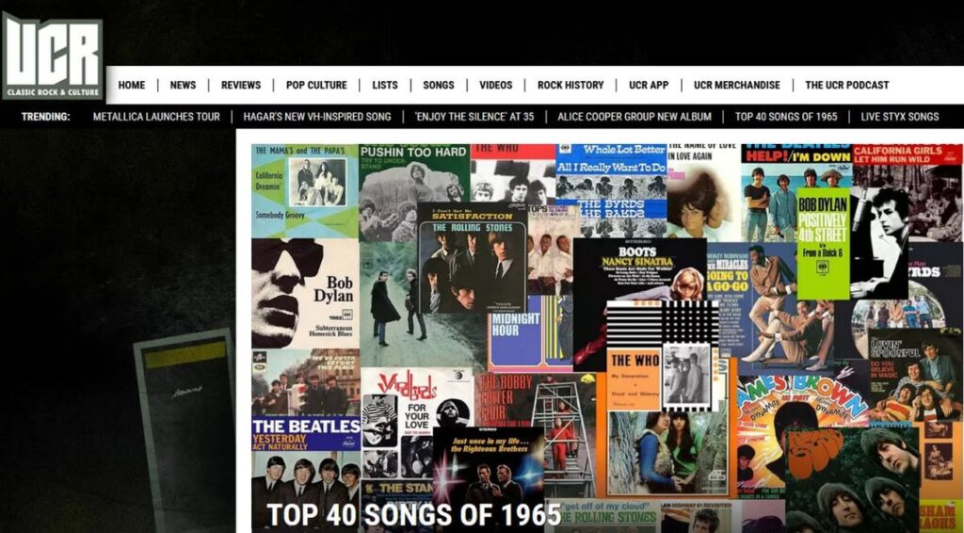Open the LISTS menu item
Screen dimensions: 964x533
point(385,86)
